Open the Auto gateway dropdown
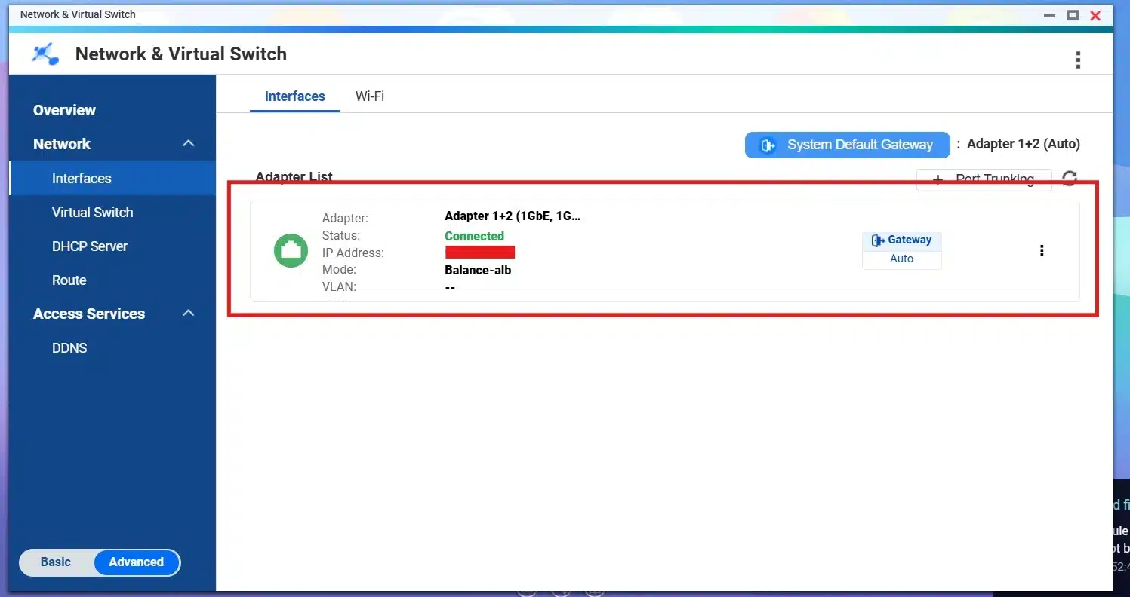This screenshot has width=1130, height=597. pyautogui.click(x=901, y=259)
